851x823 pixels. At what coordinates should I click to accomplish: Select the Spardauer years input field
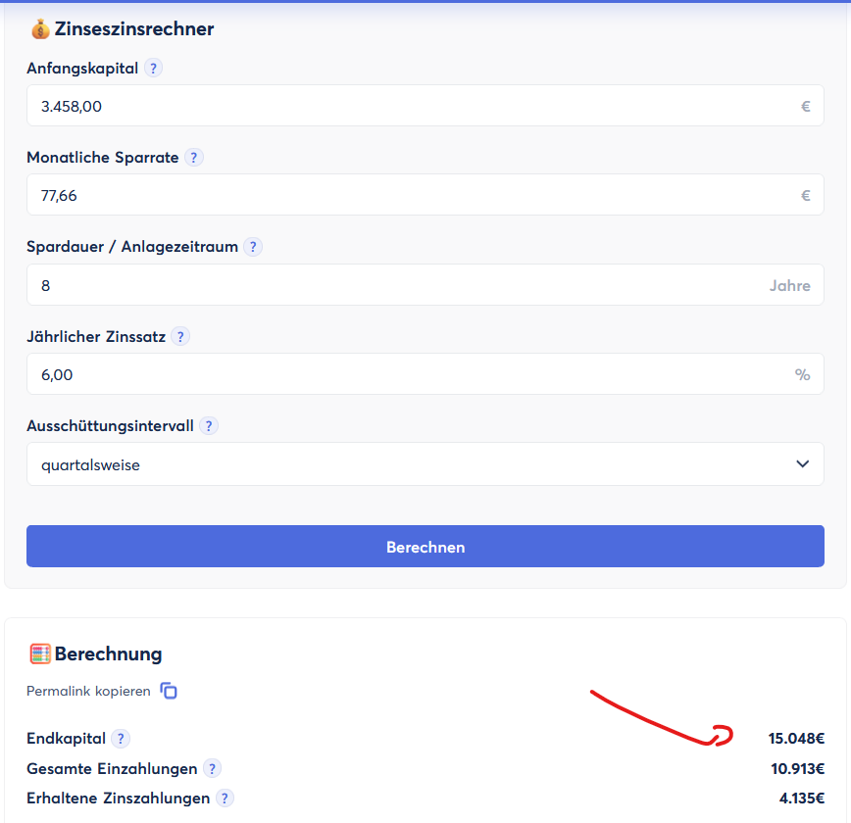pyautogui.click(x=392, y=285)
